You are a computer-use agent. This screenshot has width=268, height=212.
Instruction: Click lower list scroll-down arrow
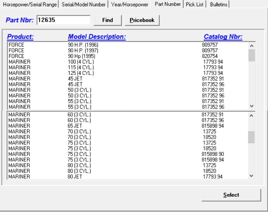251,176
